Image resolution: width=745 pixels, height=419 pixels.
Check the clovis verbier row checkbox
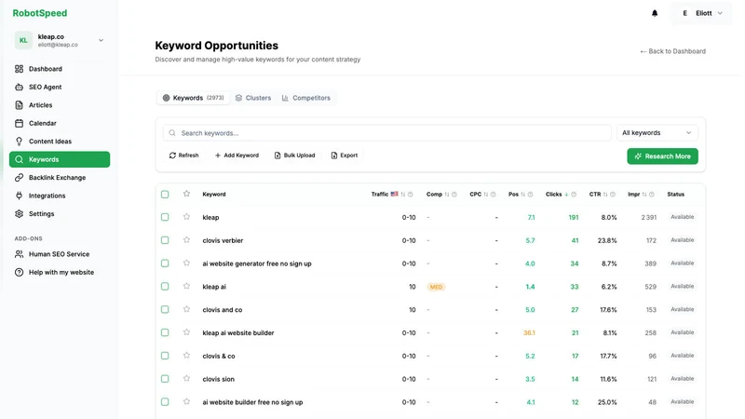coord(165,240)
